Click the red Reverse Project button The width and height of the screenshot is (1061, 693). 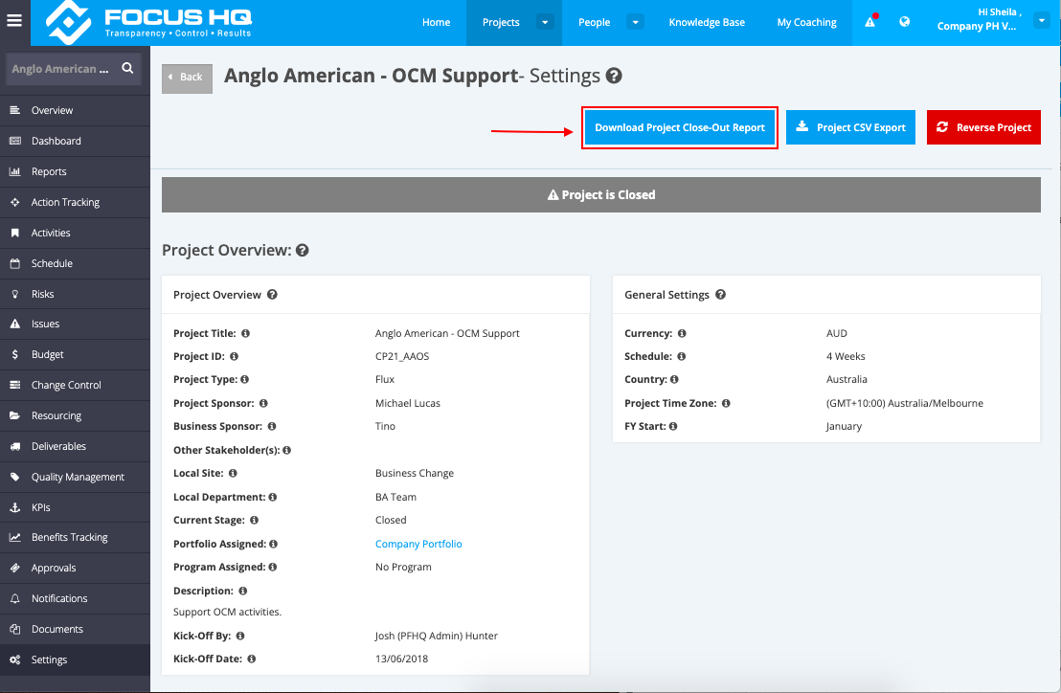coord(983,127)
